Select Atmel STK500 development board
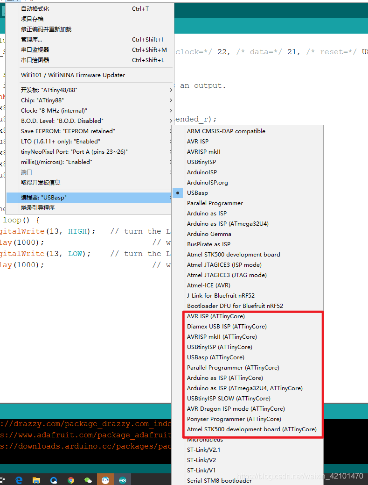The width and height of the screenshot is (368, 485). pyautogui.click(x=248, y=254)
